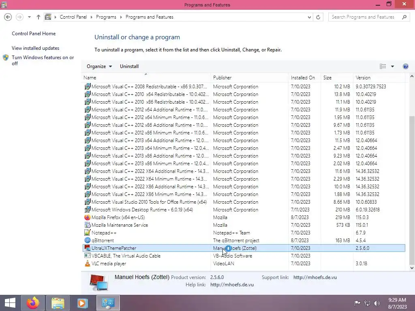Click the network tray icon
This screenshot has width=415, height=311.
tap(367, 303)
